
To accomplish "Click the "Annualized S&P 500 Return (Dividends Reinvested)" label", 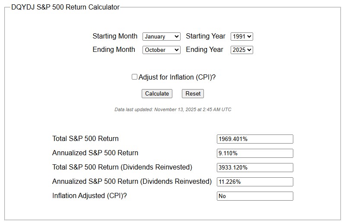I will point(132,181).
